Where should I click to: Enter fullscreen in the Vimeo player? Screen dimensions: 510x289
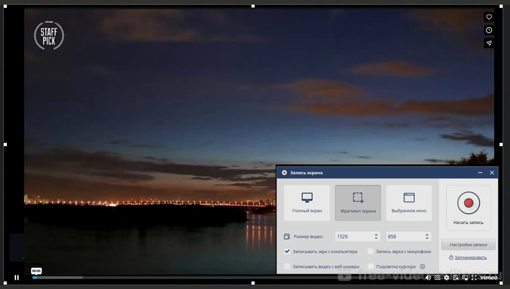(474, 278)
